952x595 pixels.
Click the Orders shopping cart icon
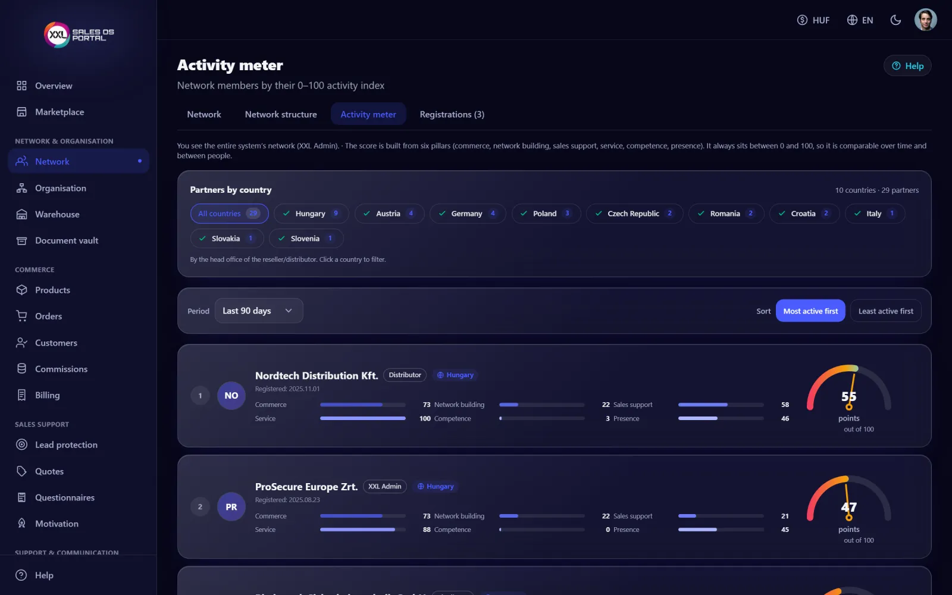point(22,316)
